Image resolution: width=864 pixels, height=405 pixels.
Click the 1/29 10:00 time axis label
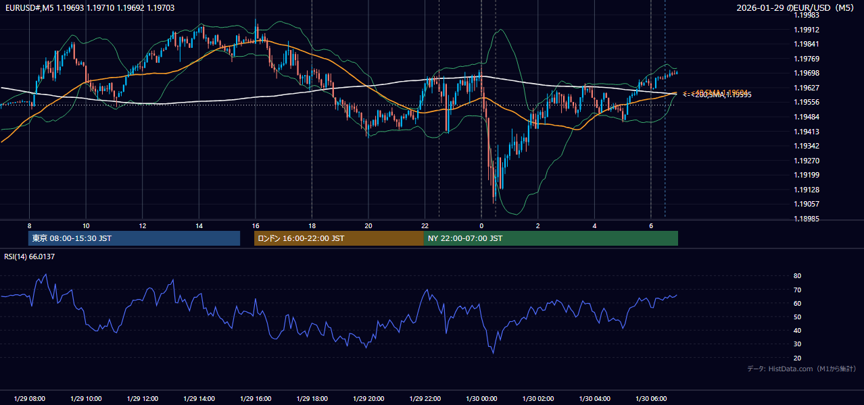click(x=86, y=399)
